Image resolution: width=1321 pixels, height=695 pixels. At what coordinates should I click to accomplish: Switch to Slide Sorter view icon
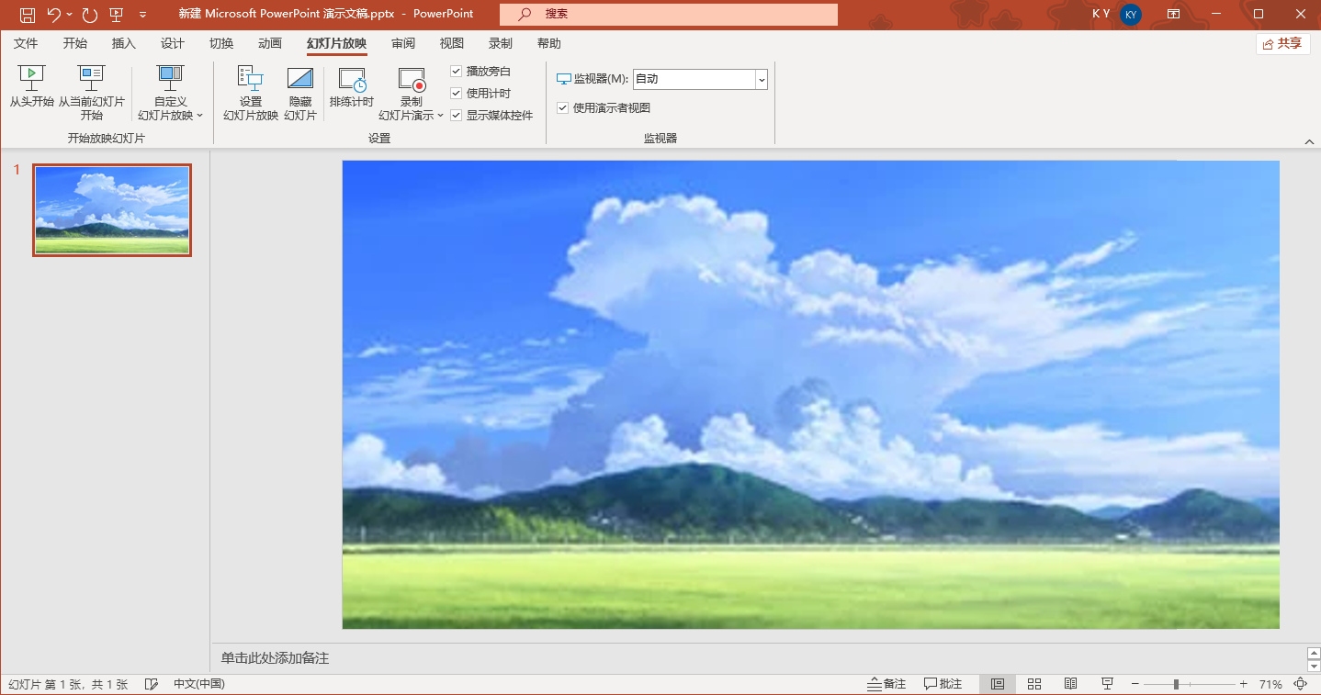pos(1034,685)
